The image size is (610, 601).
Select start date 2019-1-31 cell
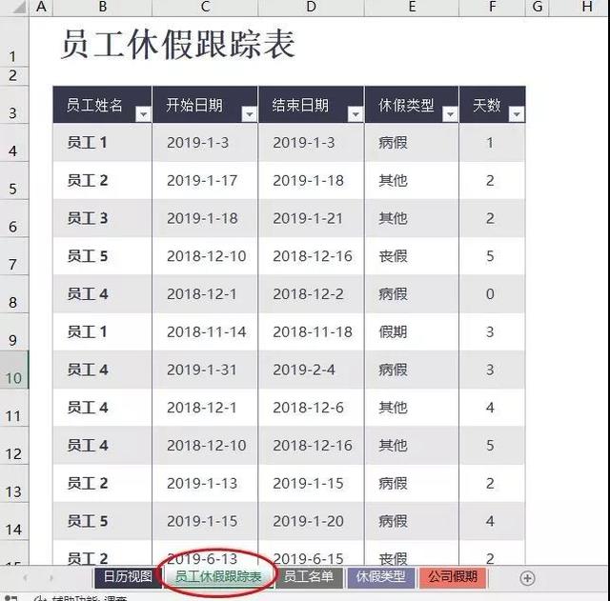[x=205, y=370]
